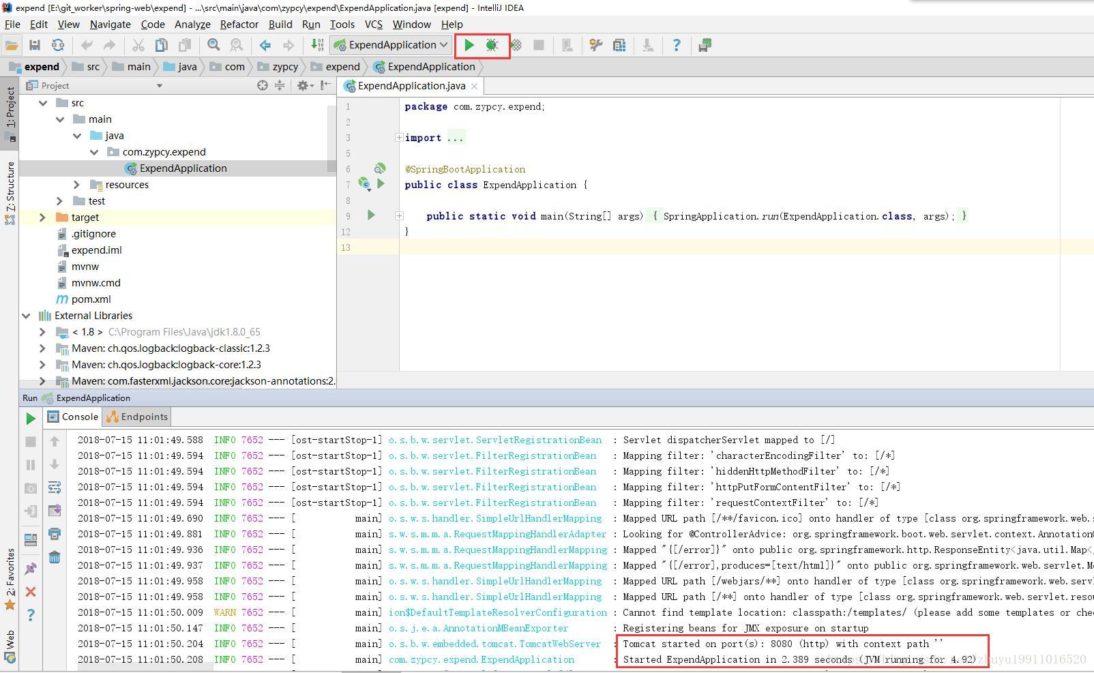
Task: Click the @SpringBootApplication annotation in editor
Action: point(465,169)
